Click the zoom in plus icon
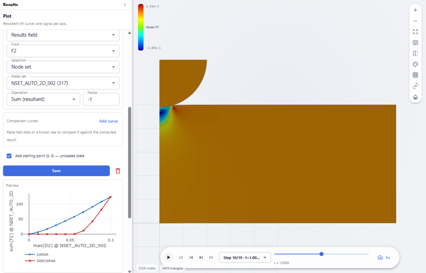 tap(415, 10)
